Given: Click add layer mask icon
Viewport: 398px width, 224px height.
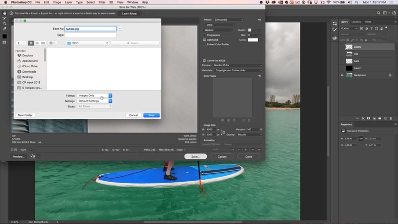Looking at the screenshot, I should click(x=369, y=118).
